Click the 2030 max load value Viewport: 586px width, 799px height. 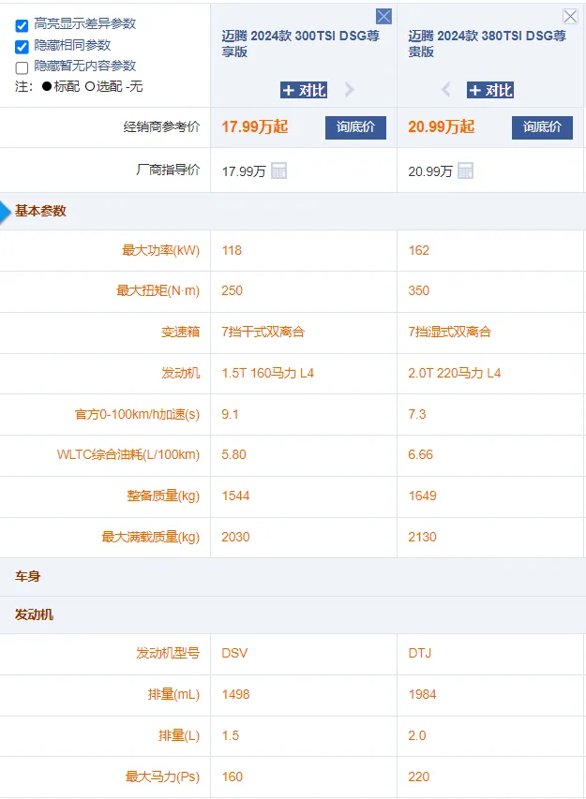coord(235,537)
